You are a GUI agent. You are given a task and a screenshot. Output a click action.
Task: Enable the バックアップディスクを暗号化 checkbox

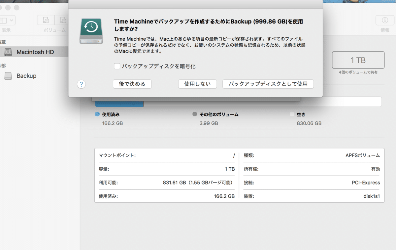click(117, 66)
